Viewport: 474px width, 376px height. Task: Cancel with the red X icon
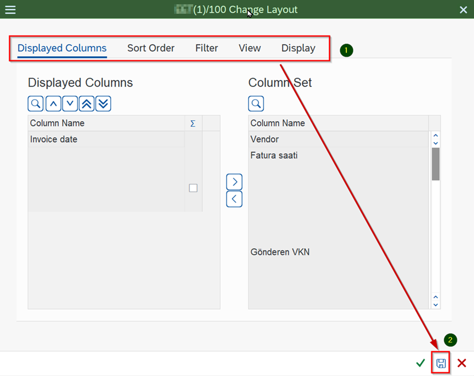[x=462, y=363]
